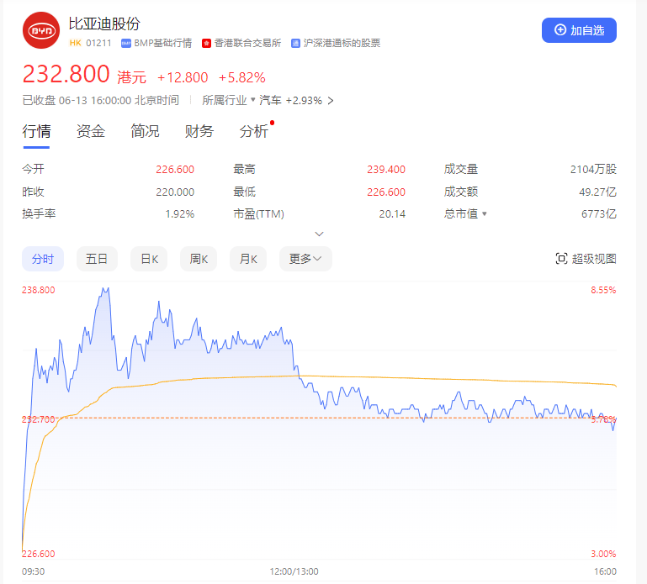Viewport: 647px width, 584px height.
Task: Select the 月K chart period
Action: pos(248,259)
